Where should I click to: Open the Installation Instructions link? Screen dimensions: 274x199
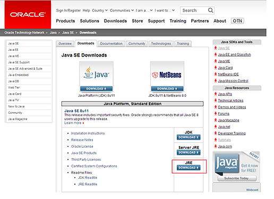point(88,133)
